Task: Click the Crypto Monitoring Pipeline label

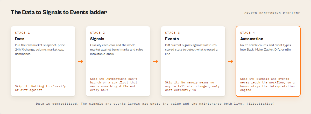Action: (x=272, y=13)
